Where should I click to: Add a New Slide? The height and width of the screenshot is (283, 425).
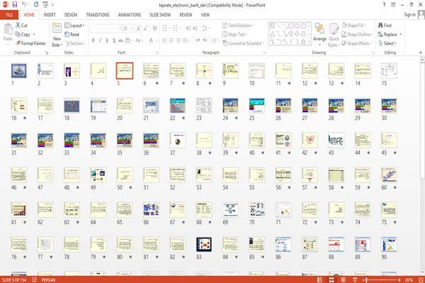pos(57,35)
